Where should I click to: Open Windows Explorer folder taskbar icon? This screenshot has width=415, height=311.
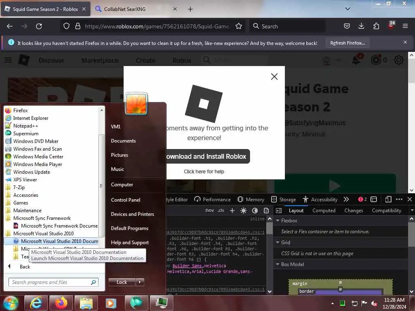pyautogui.click(x=86, y=303)
